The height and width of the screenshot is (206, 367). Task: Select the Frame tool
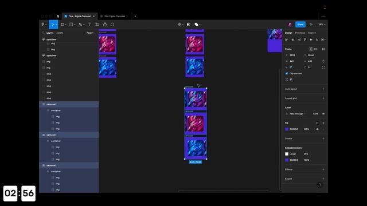click(63, 24)
